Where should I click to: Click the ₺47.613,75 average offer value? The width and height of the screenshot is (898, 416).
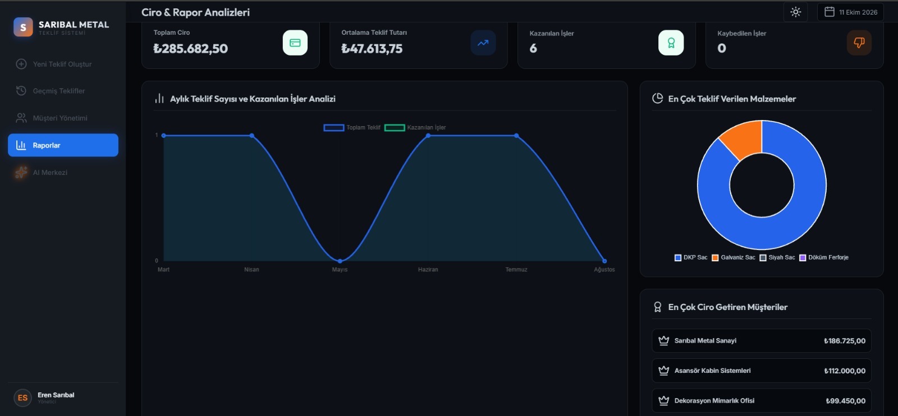coord(372,49)
